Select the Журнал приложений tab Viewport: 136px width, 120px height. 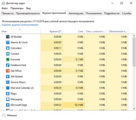point(54,13)
